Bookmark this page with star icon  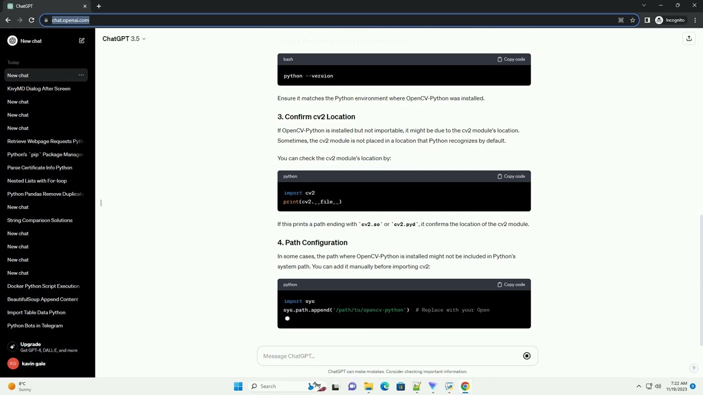click(633, 20)
